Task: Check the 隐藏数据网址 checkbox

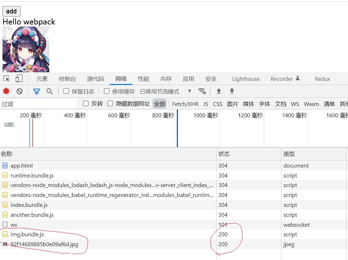Action: point(110,103)
